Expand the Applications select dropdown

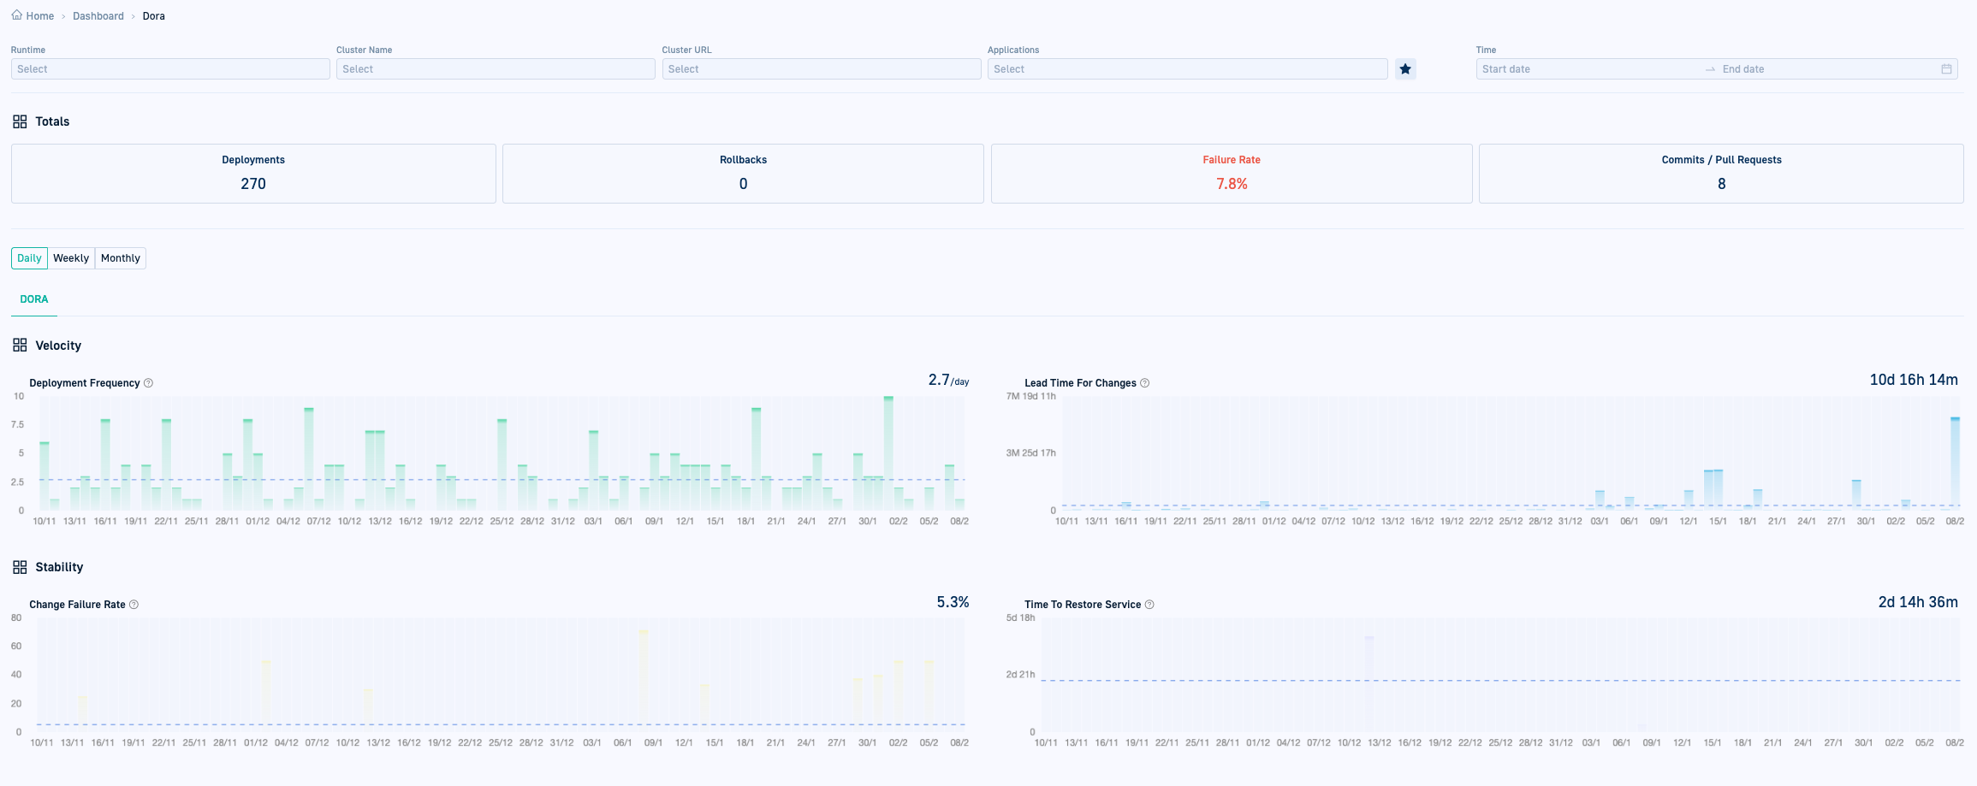point(1187,69)
